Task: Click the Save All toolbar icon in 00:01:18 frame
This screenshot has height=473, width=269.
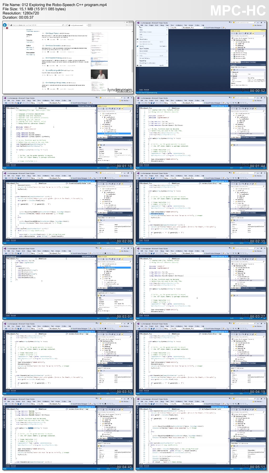Action: 20,103
